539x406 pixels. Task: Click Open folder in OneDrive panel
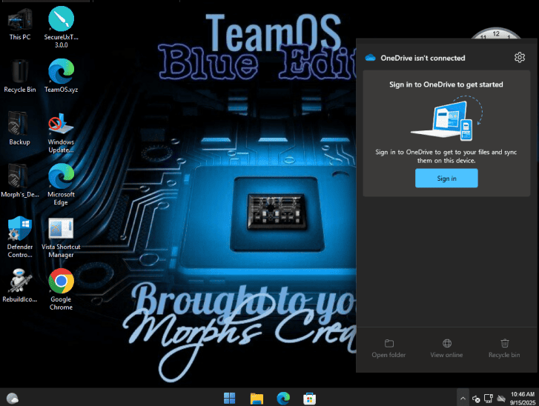388,349
